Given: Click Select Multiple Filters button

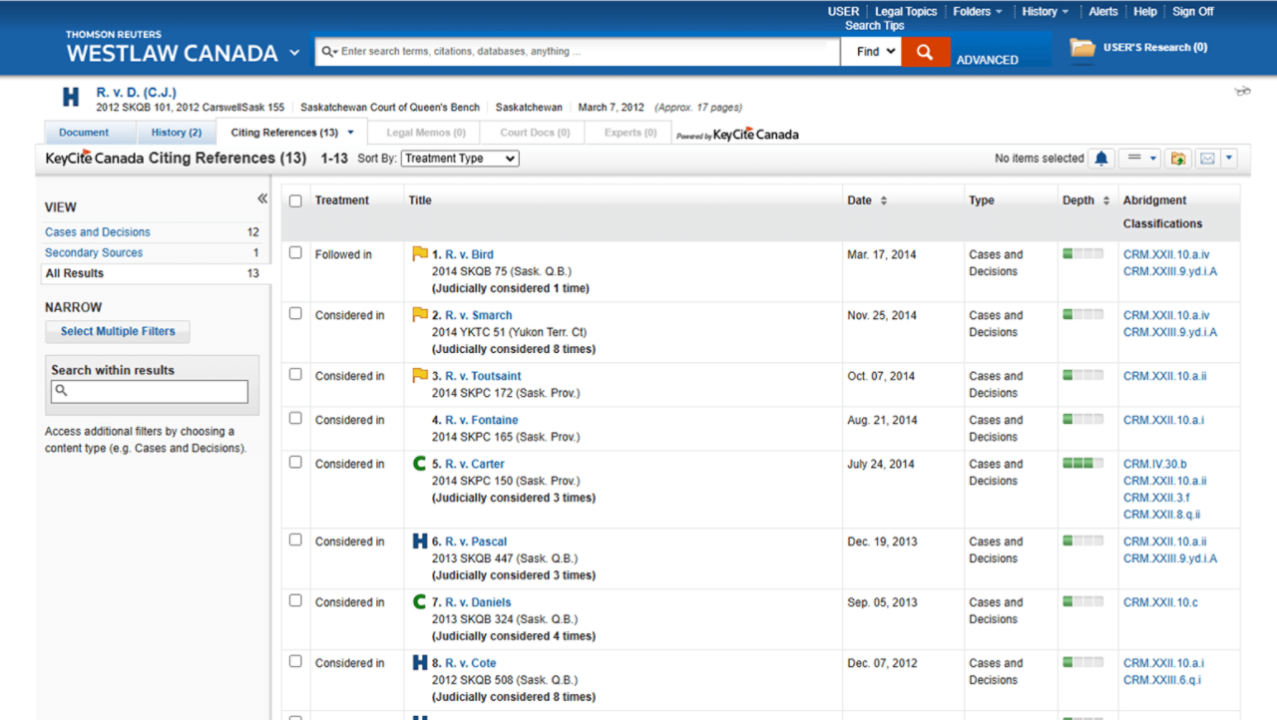Looking at the screenshot, I should [x=117, y=331].
